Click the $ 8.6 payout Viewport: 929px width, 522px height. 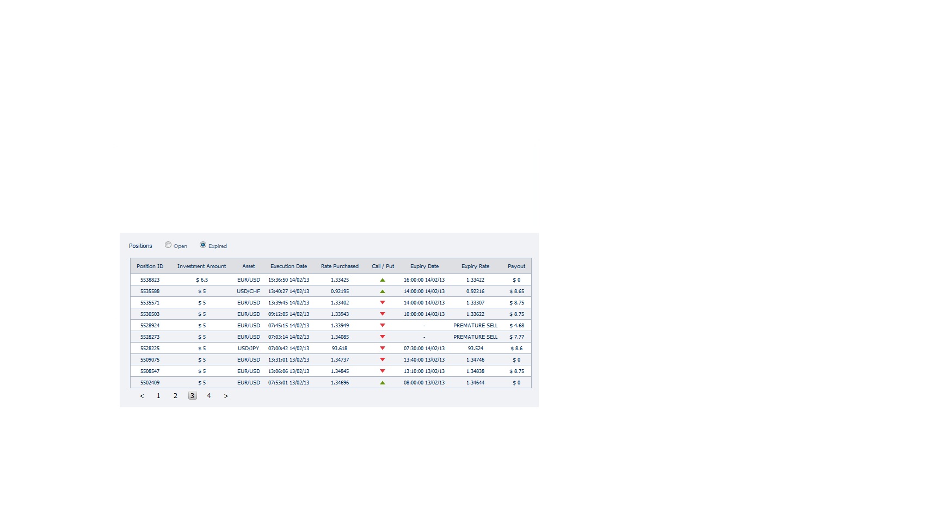(516, 349)
